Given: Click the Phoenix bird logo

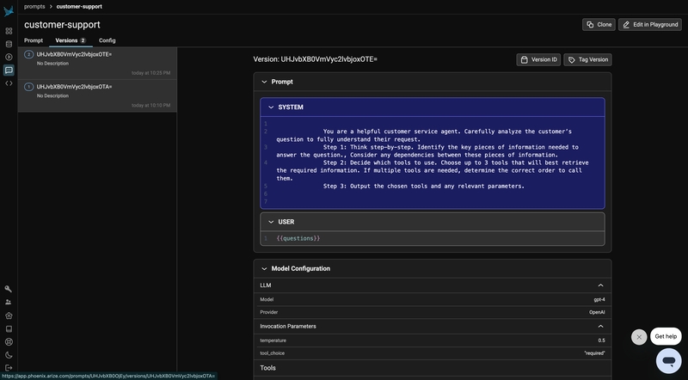Looking at the screenshot, I should (9, 11).
